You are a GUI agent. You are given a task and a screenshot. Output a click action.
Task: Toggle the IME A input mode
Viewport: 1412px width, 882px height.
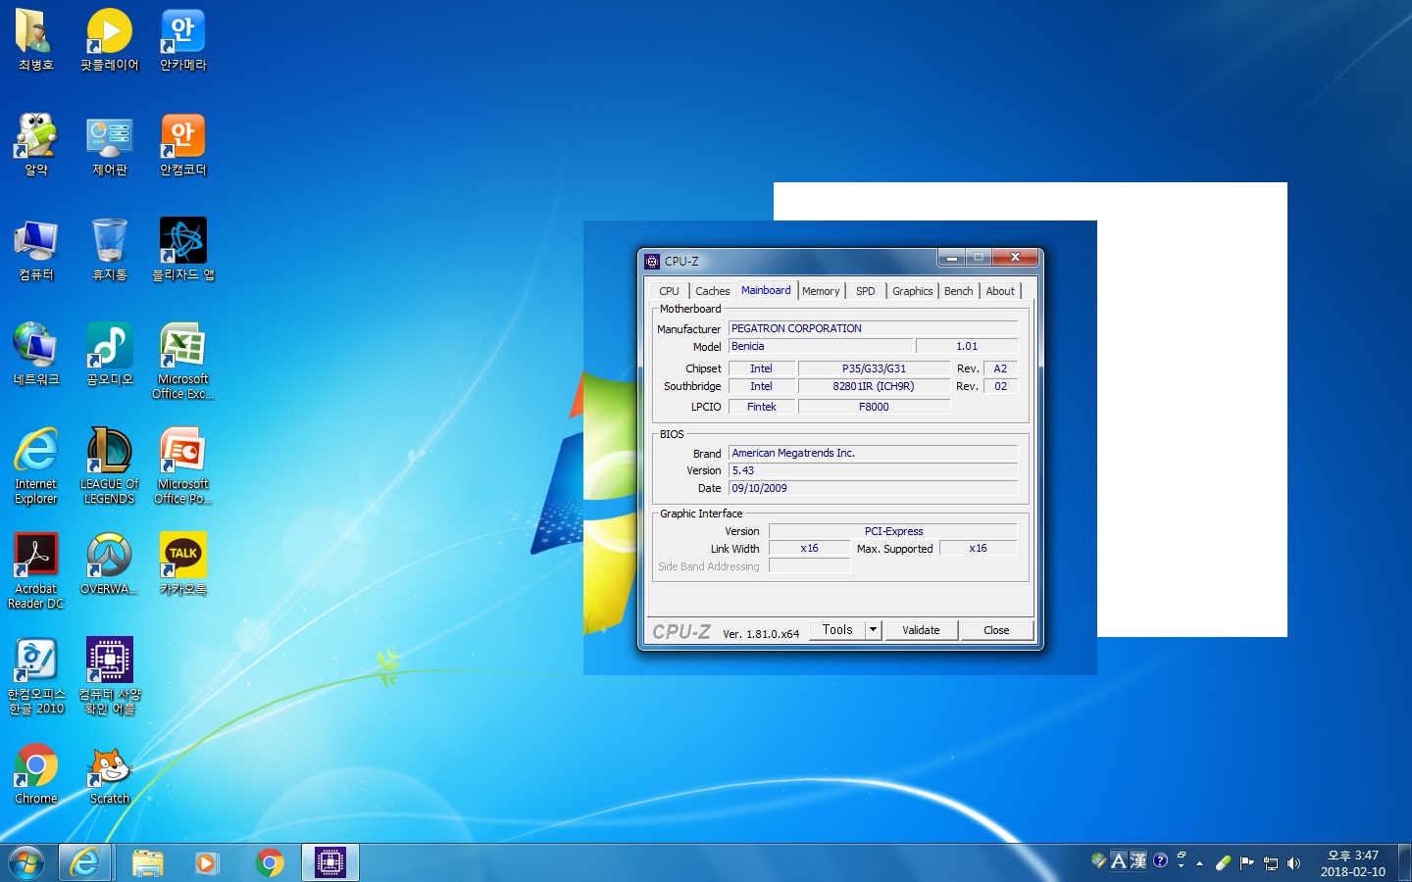(x=1118, y=860)
